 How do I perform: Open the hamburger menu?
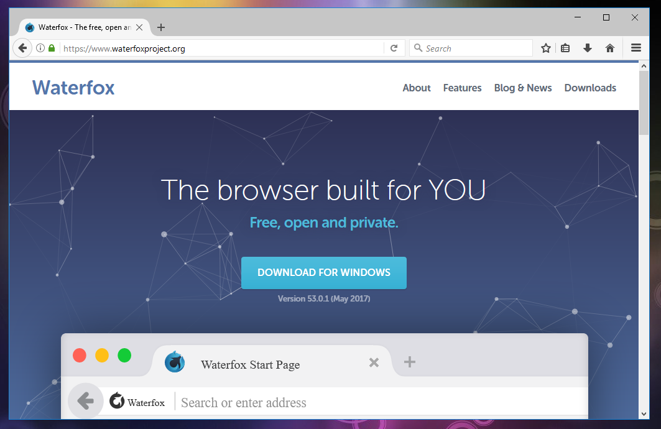pyautogui.click(x=636, y=48)
